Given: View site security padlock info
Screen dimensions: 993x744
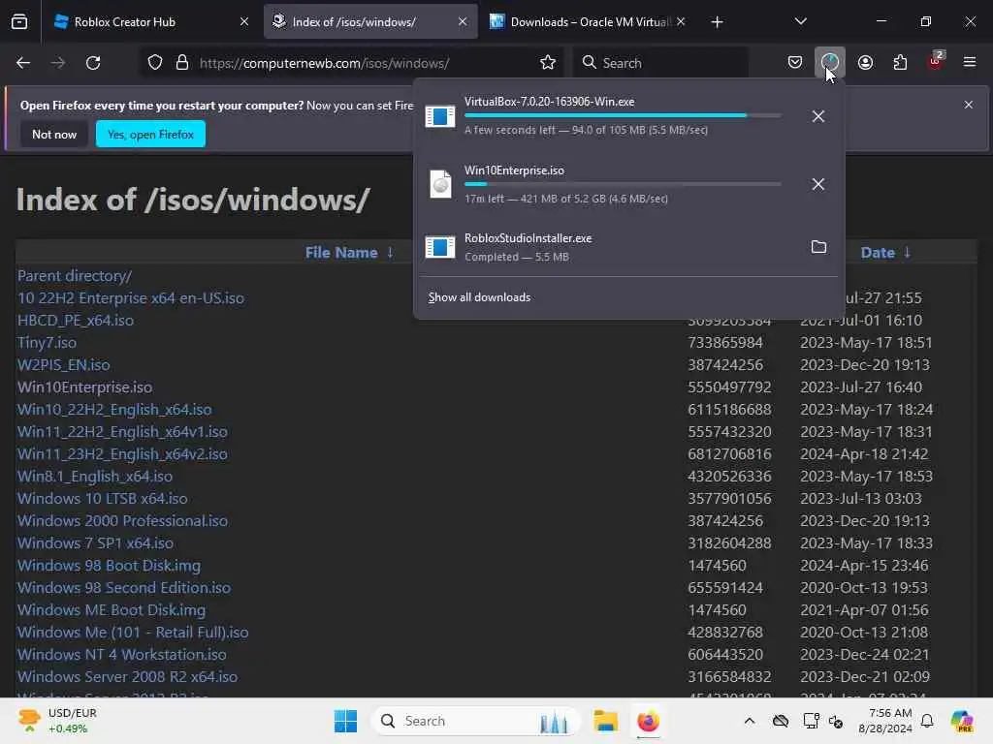Looking at the screenshot, I should (182, 63).
